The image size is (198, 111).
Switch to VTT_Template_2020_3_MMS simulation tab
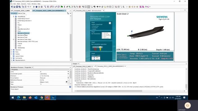point(20,11)
